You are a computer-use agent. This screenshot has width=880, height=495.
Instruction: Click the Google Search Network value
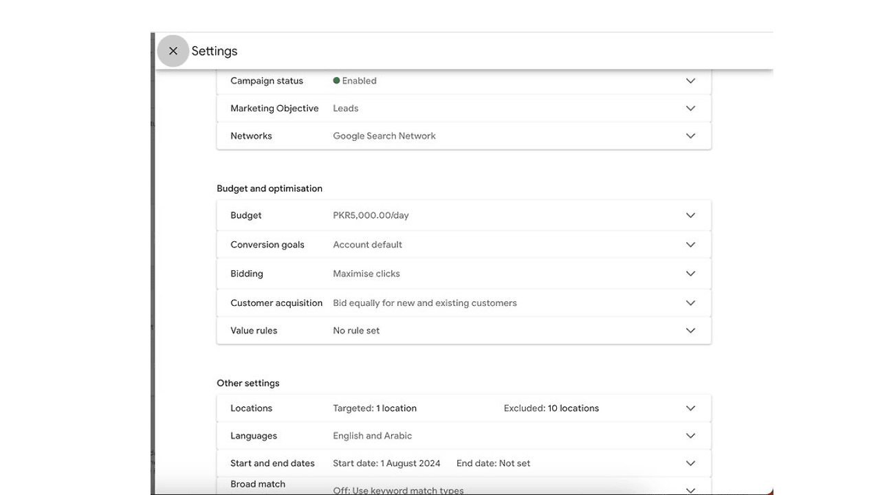[384, 135]
